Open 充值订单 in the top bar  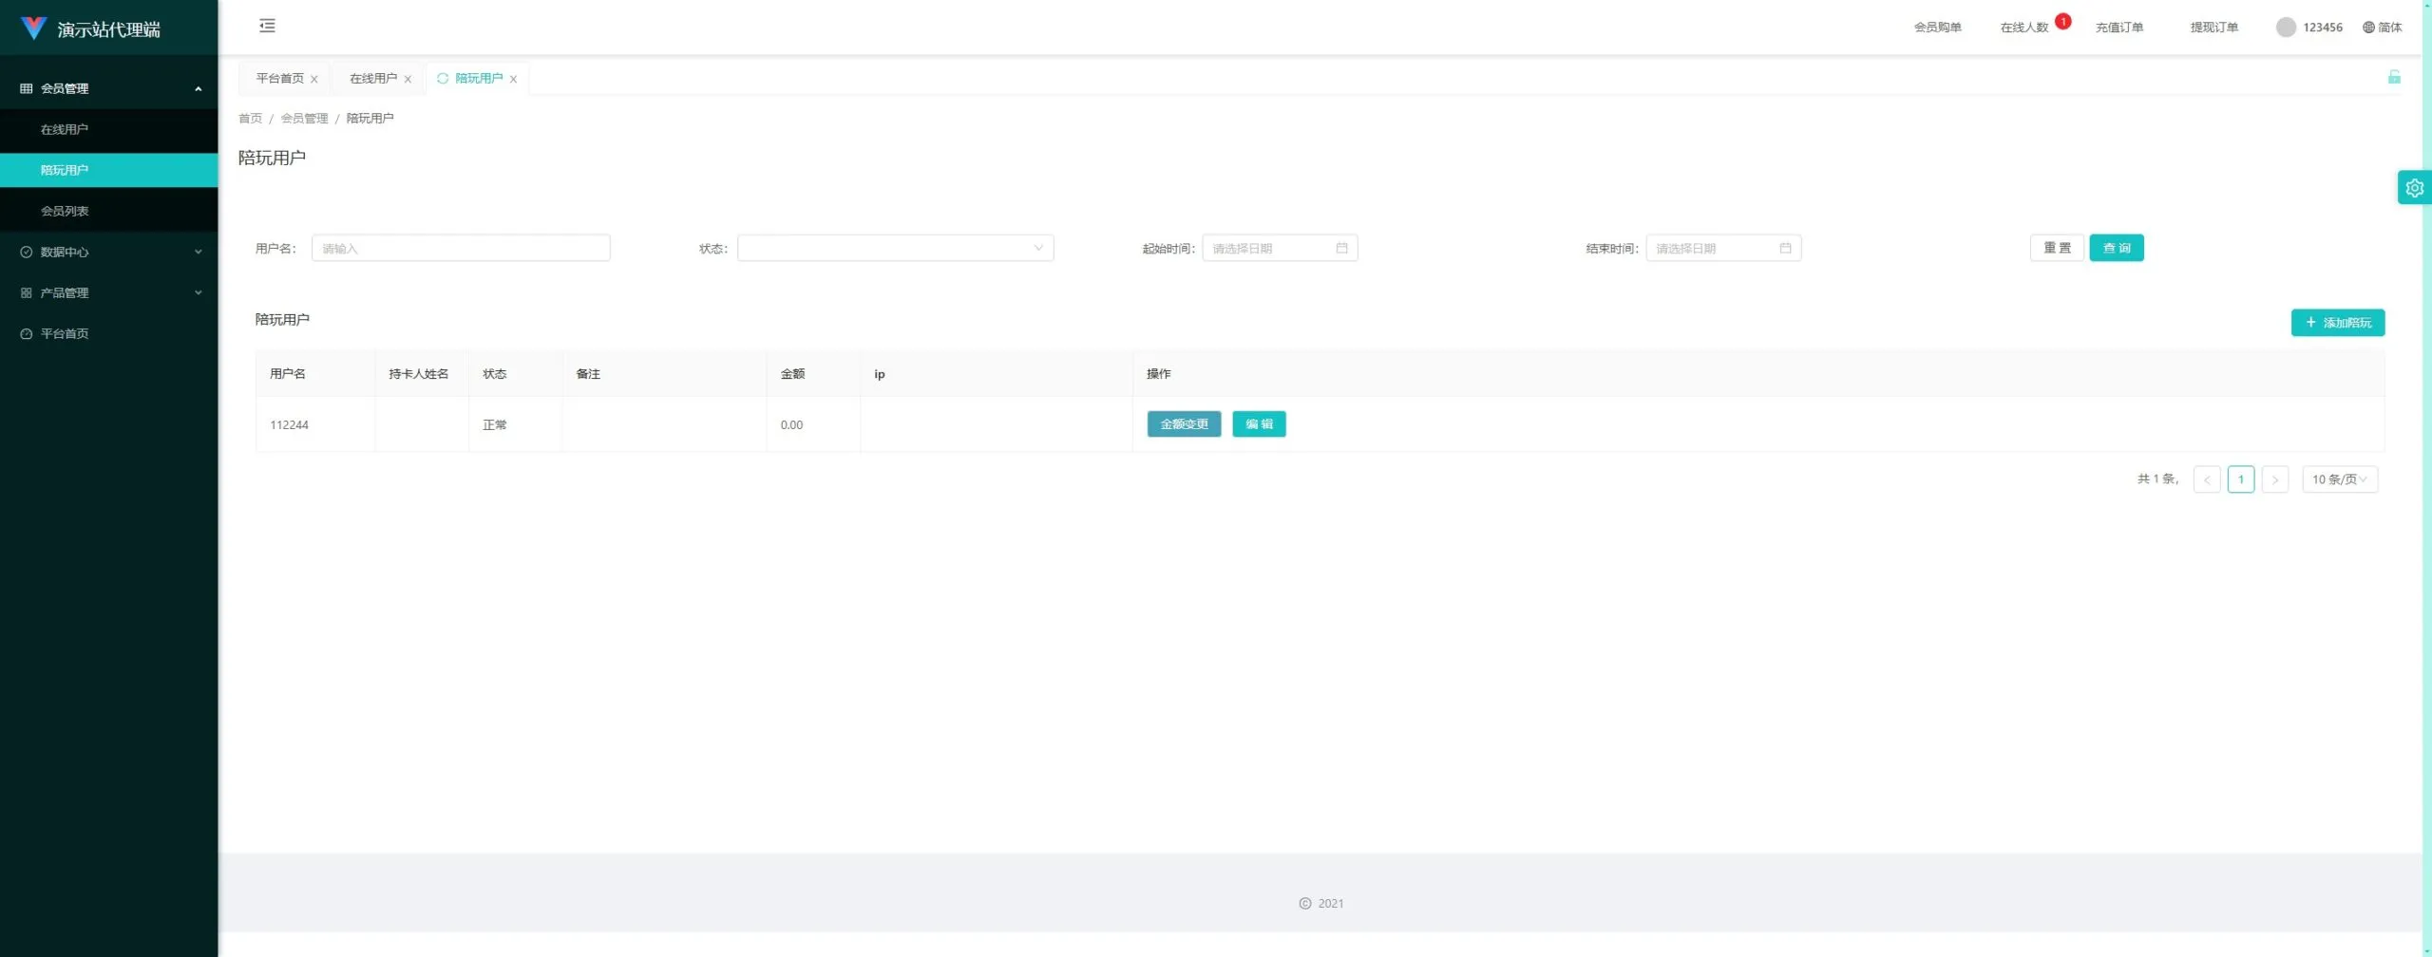coord(2118,28)
